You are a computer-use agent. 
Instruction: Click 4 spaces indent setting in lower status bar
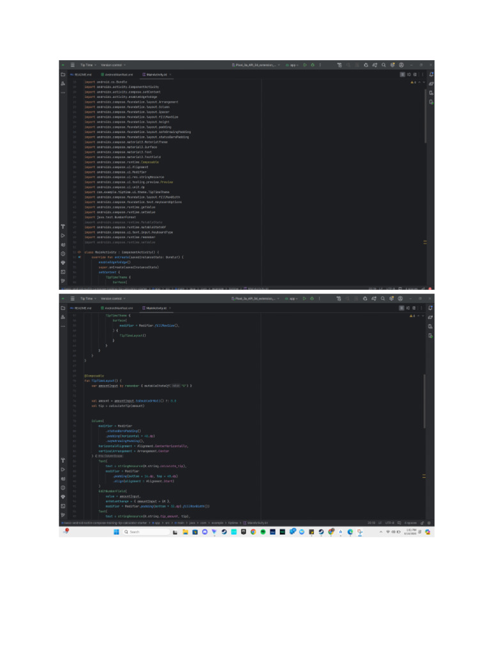pos(411,523)
